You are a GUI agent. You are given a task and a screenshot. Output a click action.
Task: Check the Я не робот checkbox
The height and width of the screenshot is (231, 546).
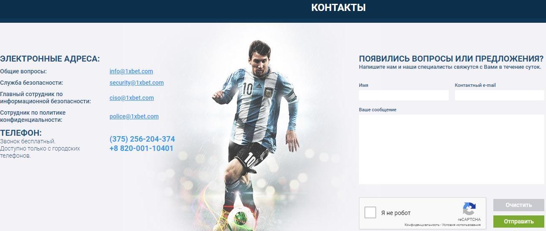(370, 212)
